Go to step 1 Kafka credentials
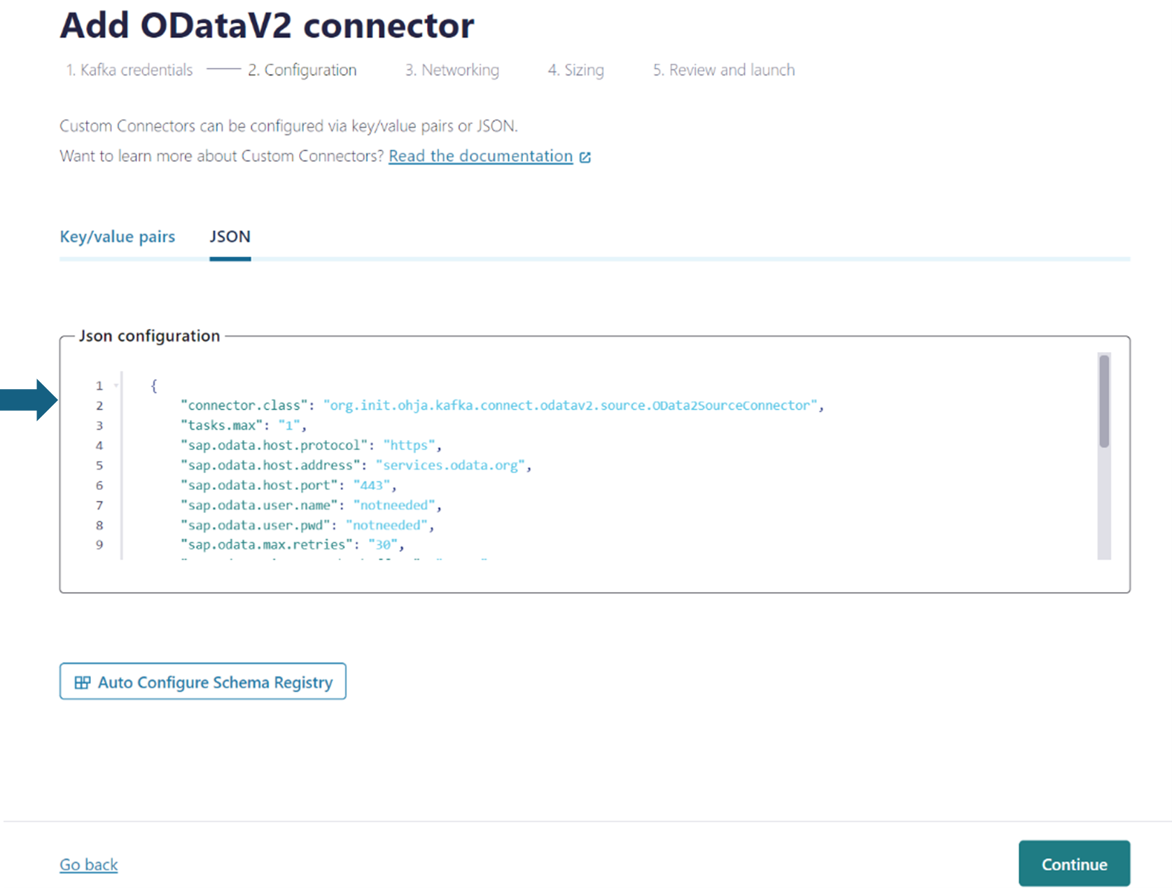The width and height of the screenshot is (1172, 888). 130,70
